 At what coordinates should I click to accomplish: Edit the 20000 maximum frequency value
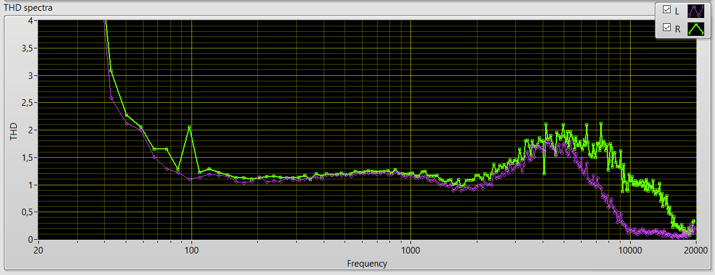pos(695,249)
